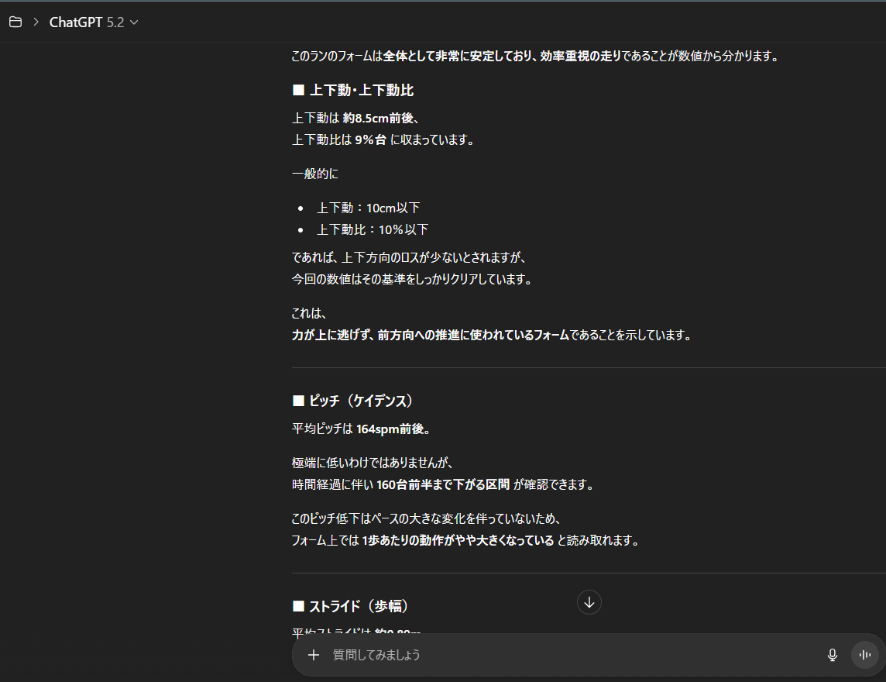Click the paragraph text 一般的に
The image size is (886, 682).
click(314, 174)
